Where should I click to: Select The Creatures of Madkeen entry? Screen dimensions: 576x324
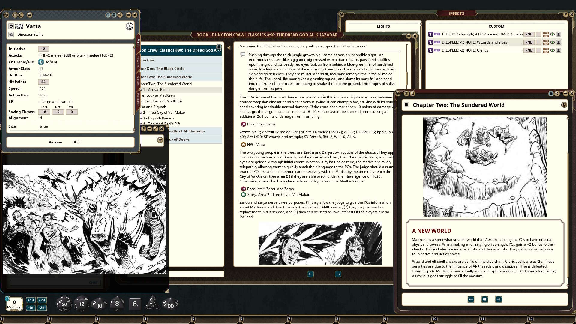(181, 101)
